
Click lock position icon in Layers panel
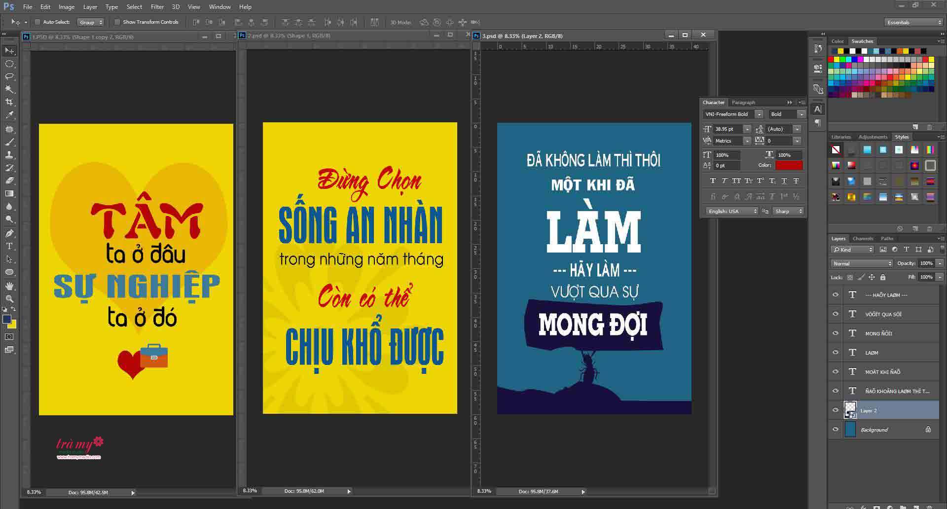[872, 277]
